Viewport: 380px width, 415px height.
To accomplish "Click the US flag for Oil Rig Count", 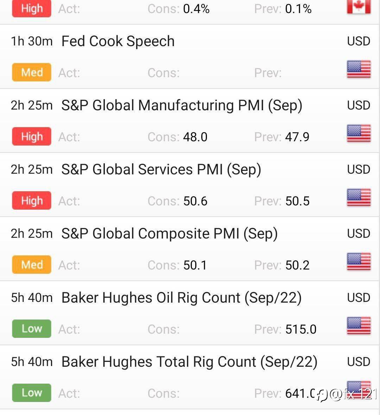I will pos(359,326).
